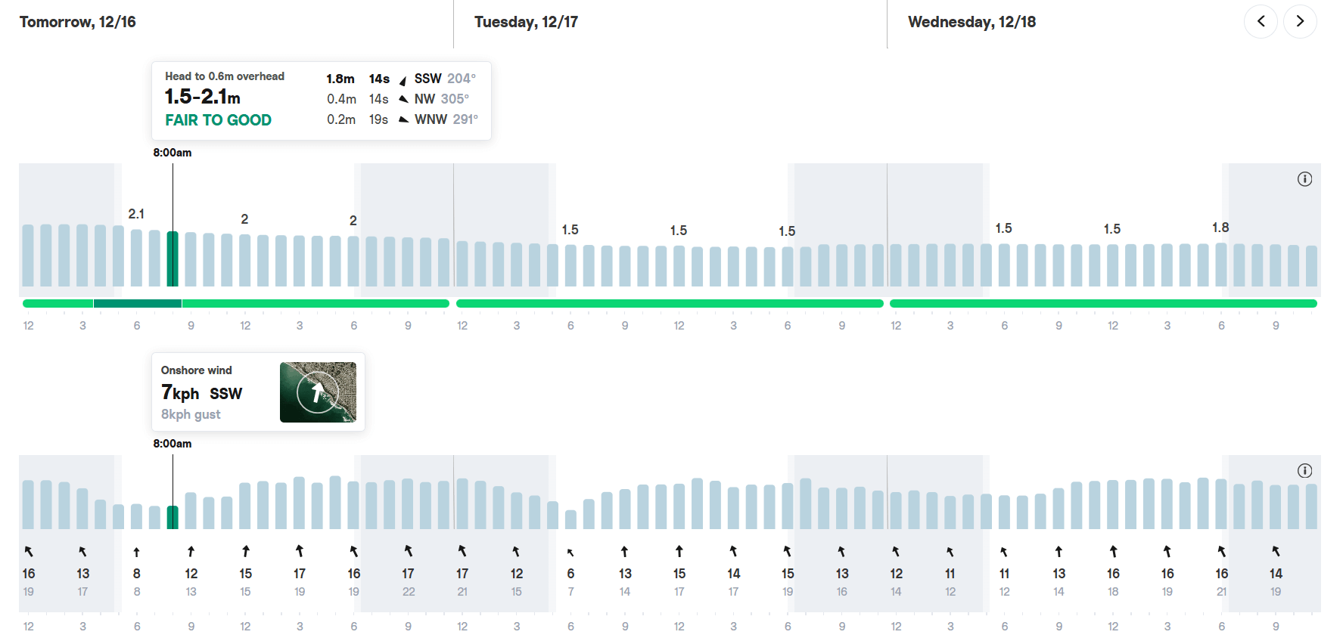This screenshot has width=1343, height=641.
Task: Advance to the next forecast days arrow
Action: 1300,21
